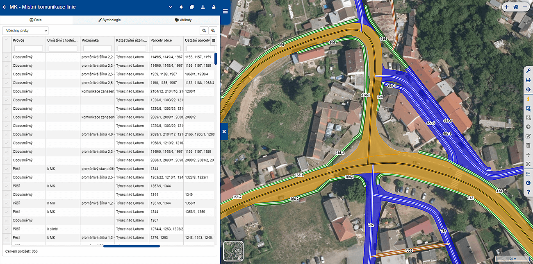The width and height of the screenshot is (533, 264).
Task: Expand the chevron menu in the layer header
Action: point(171,7)
